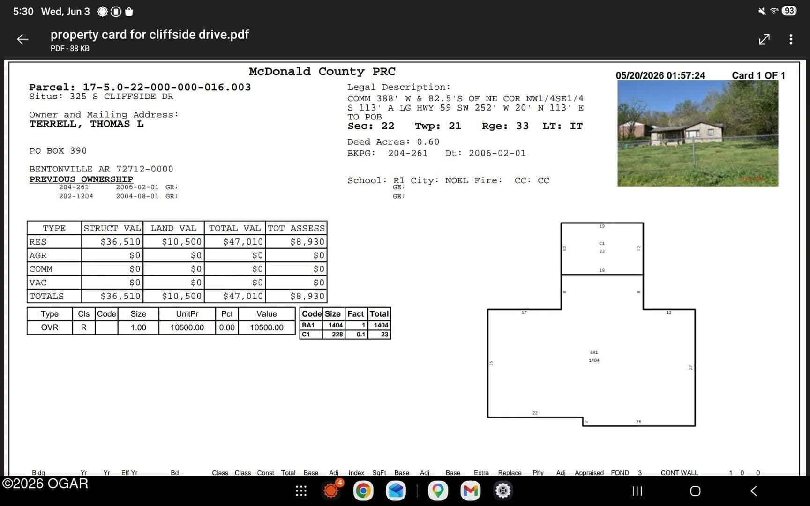
Task: Select the BKPG: 204-261 text
Action: (387, 153)
